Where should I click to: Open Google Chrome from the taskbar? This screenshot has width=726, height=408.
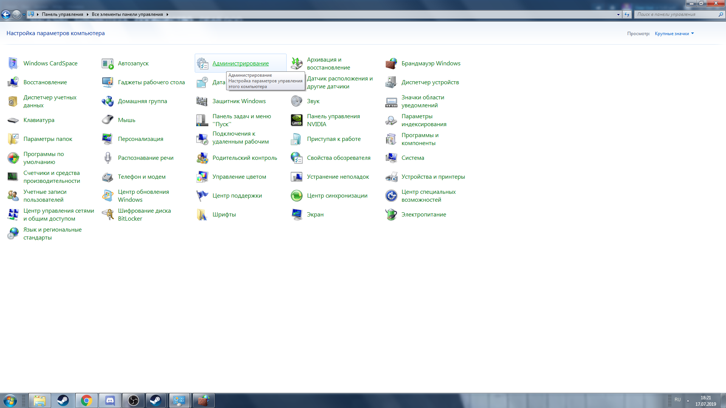pyautogui.click(x=87, y=400)
